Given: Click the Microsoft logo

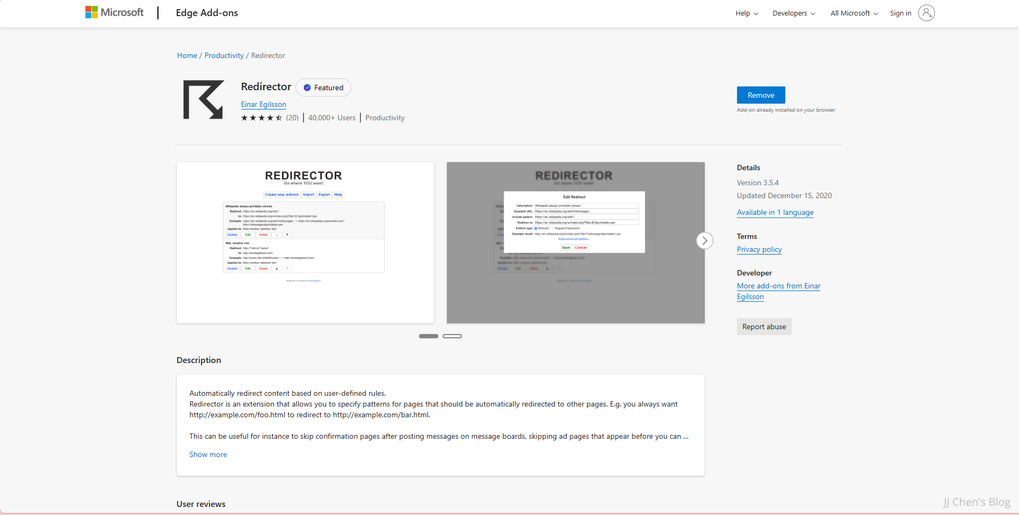Looking at the screenshot, I should pyautogui.click(x=114, y=12).
